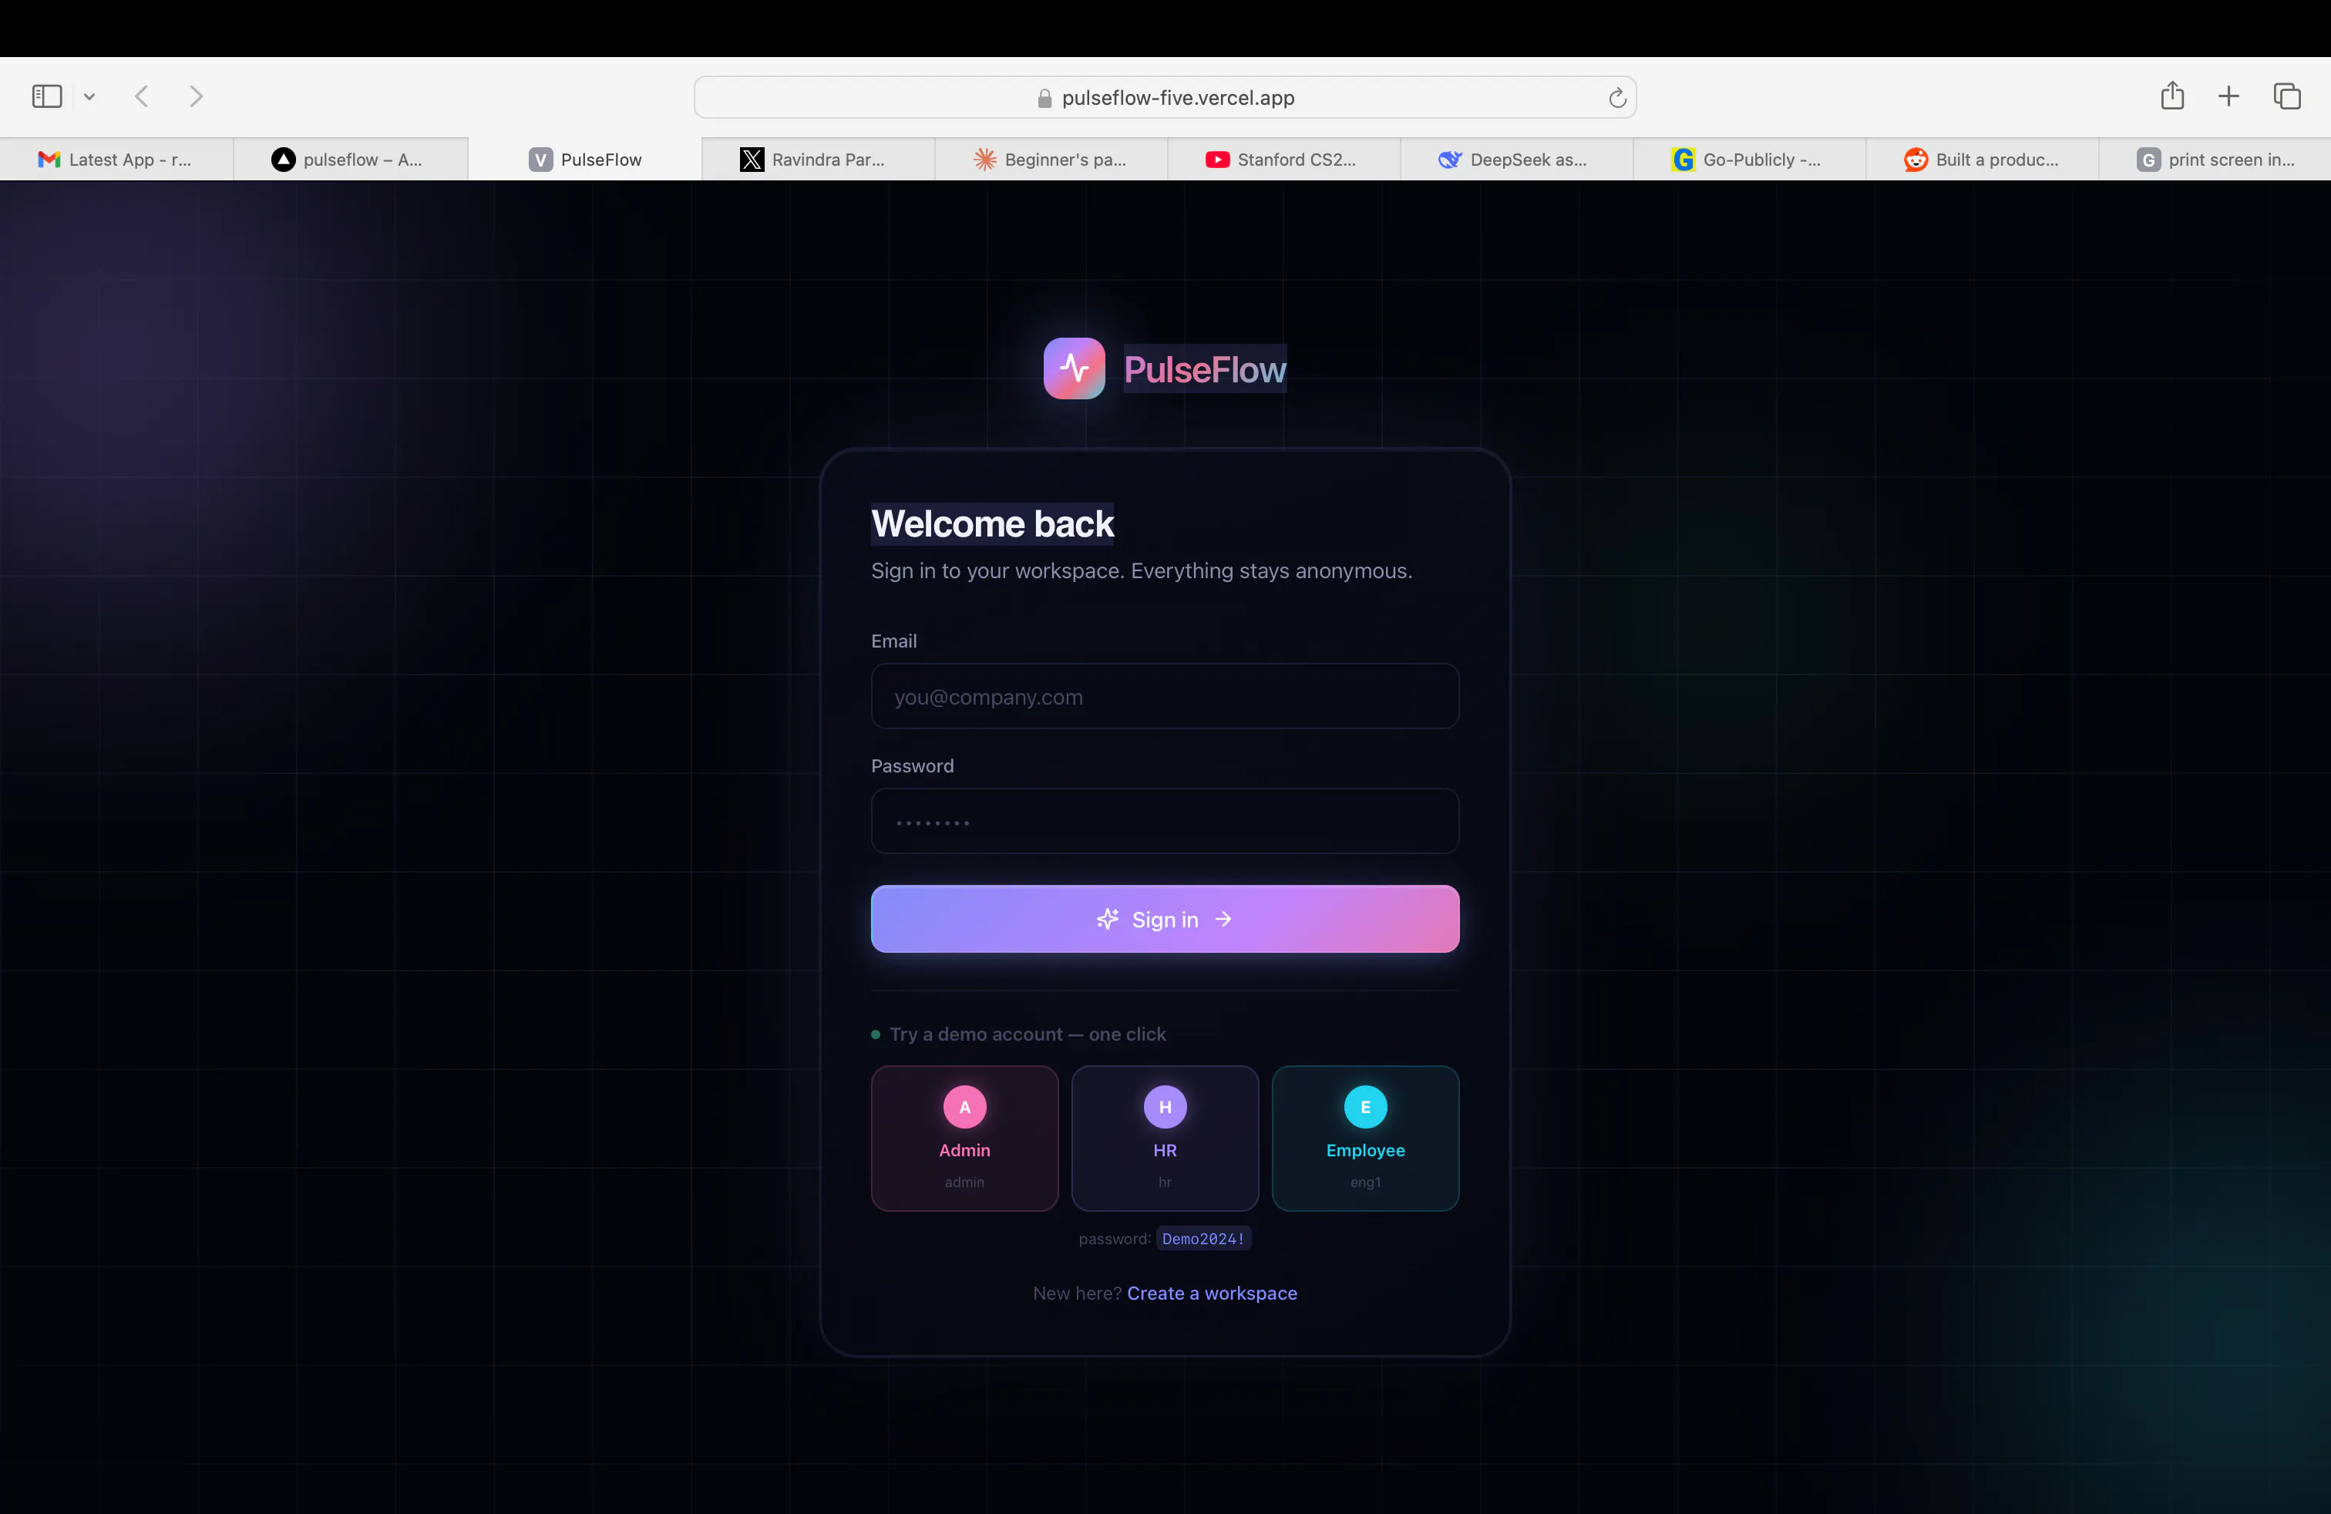Open the Create a workspace link
Image resolution: width=2331 pixels, height=1514 pixels.
pos(1212,1293)
